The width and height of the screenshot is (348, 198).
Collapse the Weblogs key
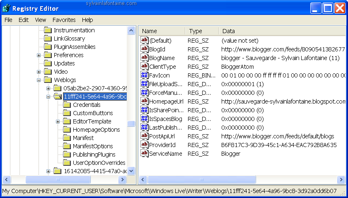pyautogui.click(x=39, y=80)
